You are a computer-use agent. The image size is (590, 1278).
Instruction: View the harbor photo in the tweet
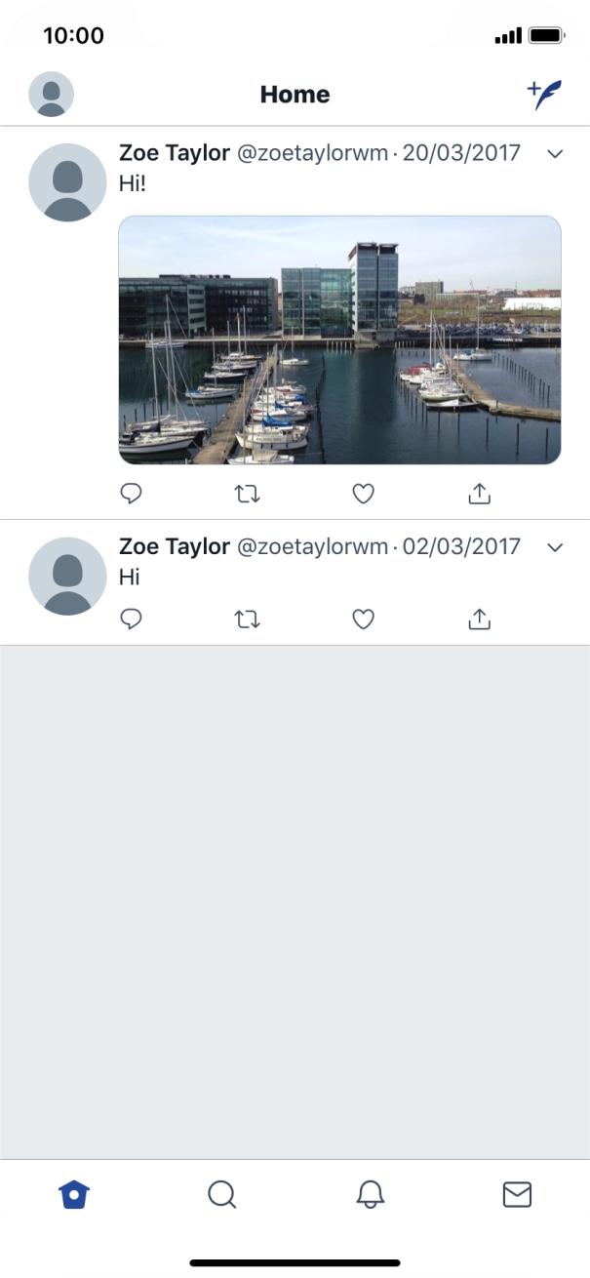coord(338,339)
